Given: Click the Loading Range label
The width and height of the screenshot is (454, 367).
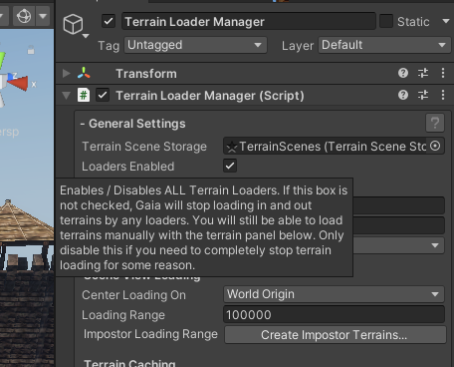Looking at the screenshot, I should 123,315.
